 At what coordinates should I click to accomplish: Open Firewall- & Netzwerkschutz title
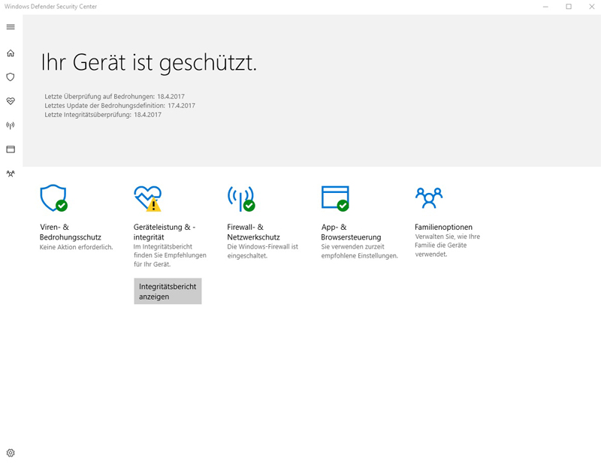(253, 232)
